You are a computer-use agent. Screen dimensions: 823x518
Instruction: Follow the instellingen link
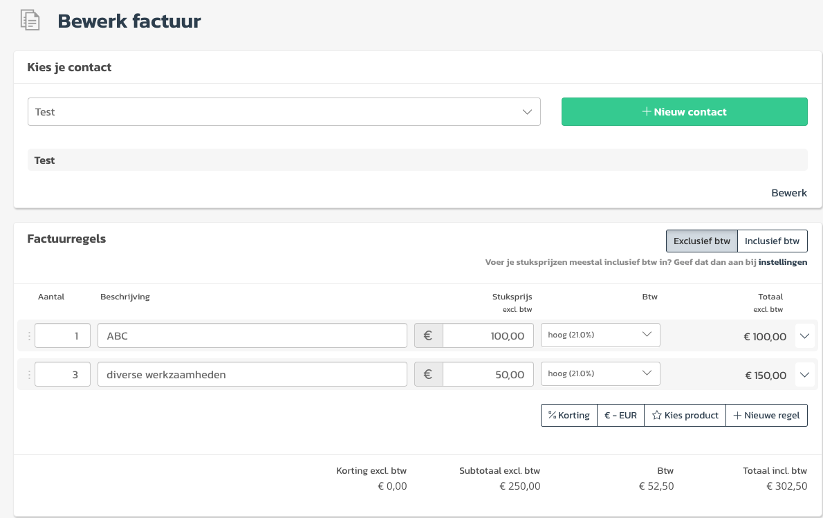pyautogui.click(x=782, y=263)
